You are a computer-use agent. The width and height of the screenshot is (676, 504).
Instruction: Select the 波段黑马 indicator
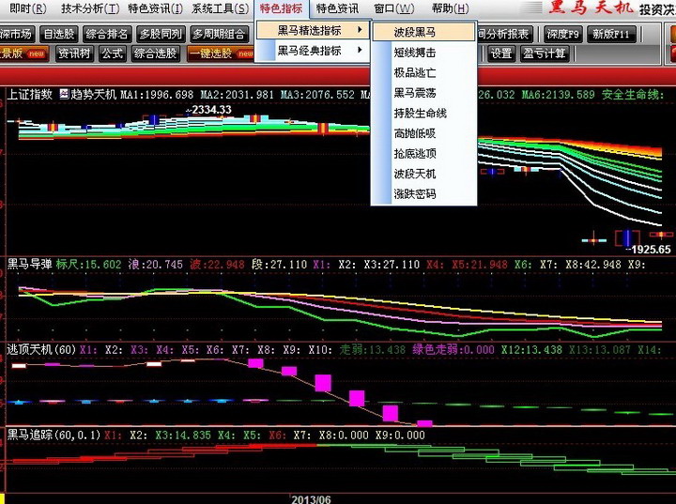pyautogui.click(x=424, y=32)
